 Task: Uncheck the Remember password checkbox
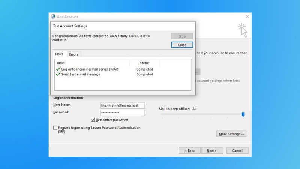(93, 120)
